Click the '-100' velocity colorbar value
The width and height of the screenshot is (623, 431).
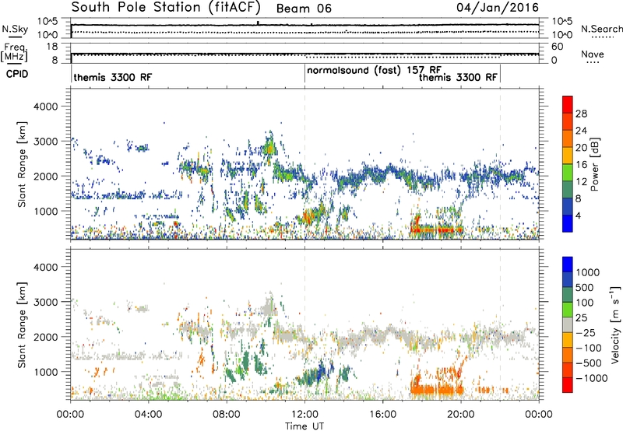click(x=589, y=348)
